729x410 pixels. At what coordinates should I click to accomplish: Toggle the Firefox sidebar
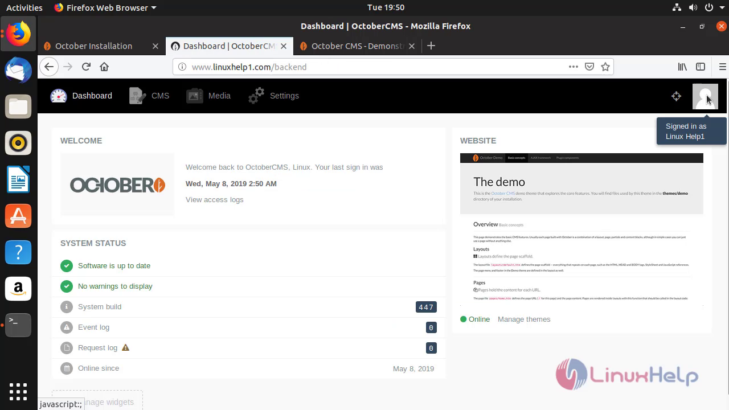pyautogui.click(x=701, y=67)
